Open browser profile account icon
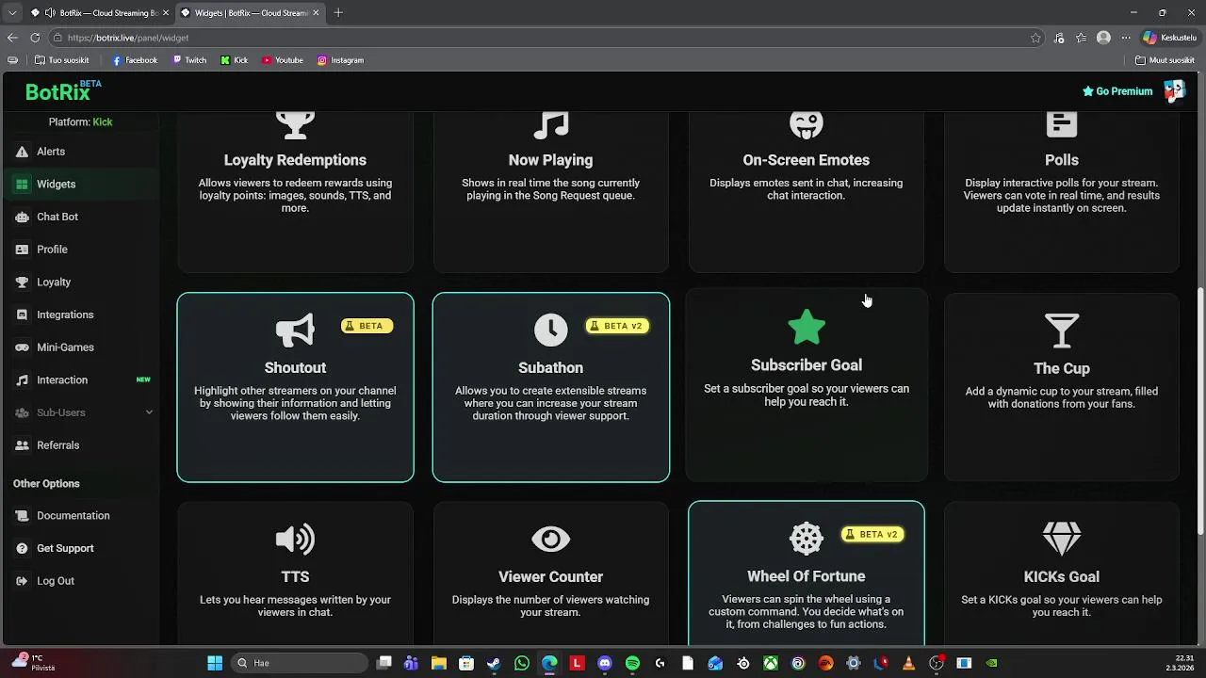 pyautogui.click(x=1103, y=38)
